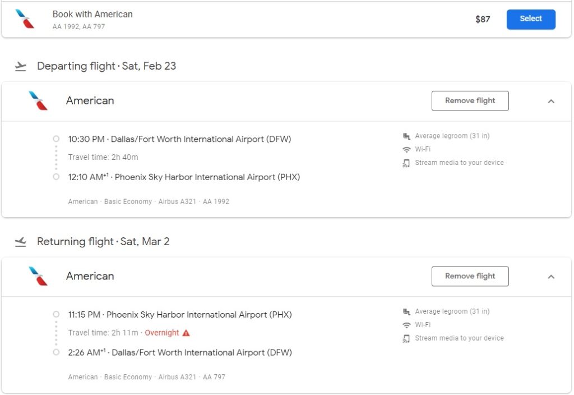Screen dimensions: 574x395
Task: Click the American Airlines logo beside Book with American
Action: pyautogui.click(x=25, y=19)
